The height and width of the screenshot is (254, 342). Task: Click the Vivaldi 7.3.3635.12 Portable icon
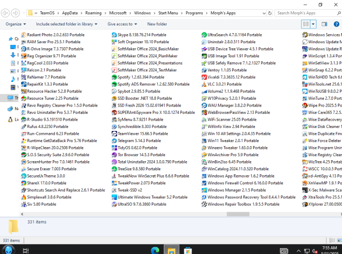click(x=204, y=77)
